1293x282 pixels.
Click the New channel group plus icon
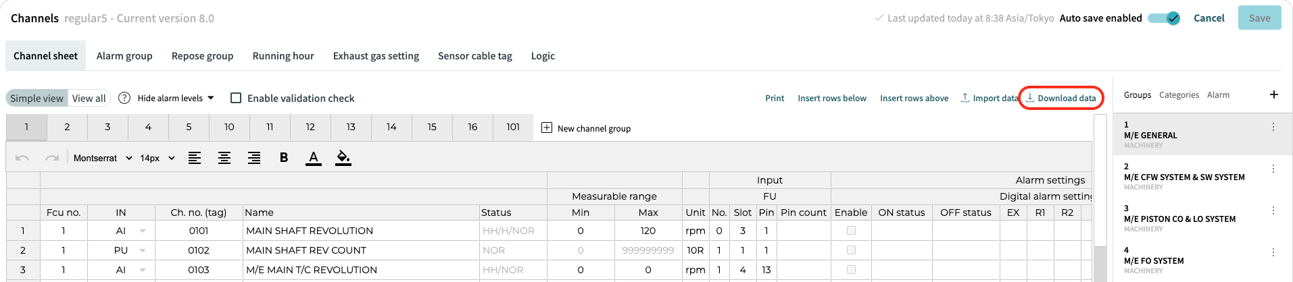547,128
